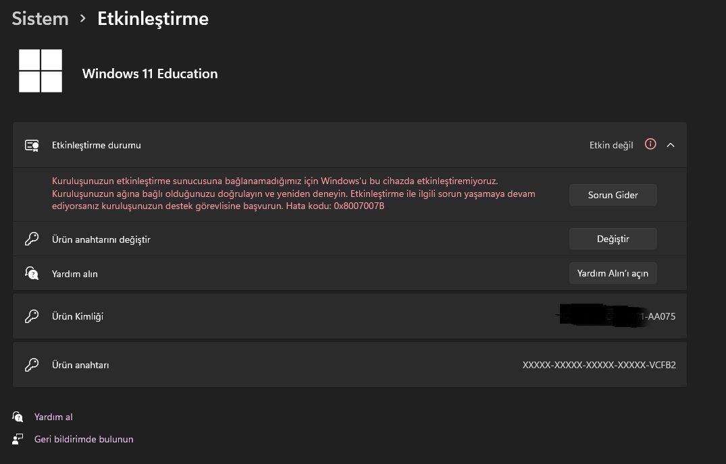Open help with Yardım Alın'ı açın button
The height and width of the screenshot is (464, 726).
pyautogui.click(x=613, y=273)
